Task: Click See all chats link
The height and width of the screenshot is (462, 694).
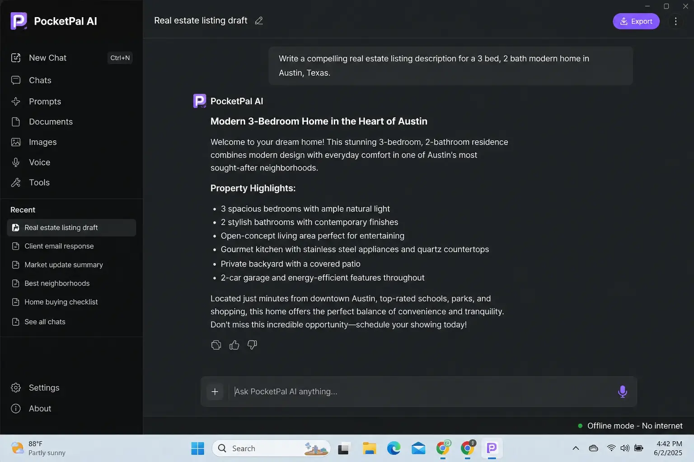Action: click(45, 322)
